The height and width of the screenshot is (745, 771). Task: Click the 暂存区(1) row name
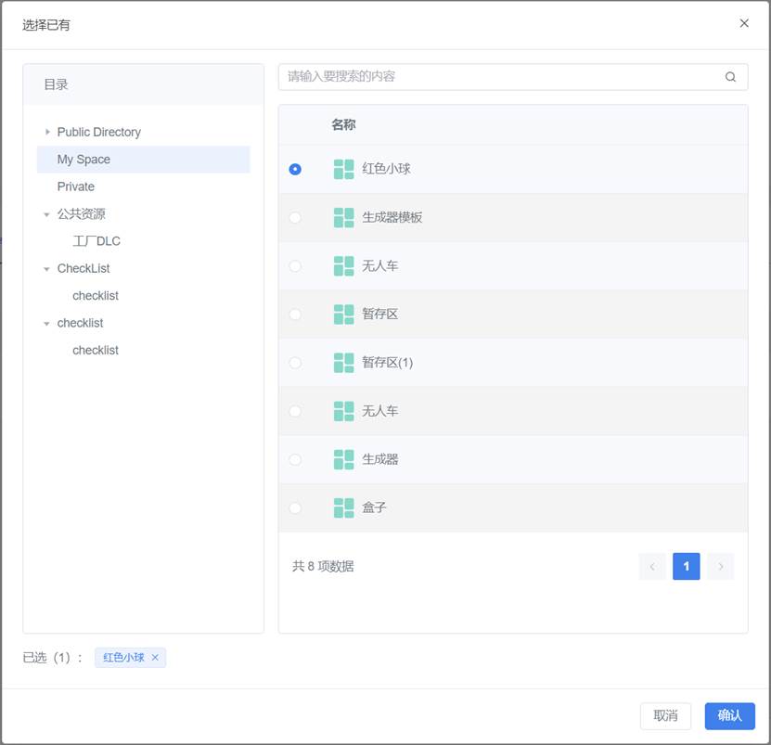click(388, 363)
